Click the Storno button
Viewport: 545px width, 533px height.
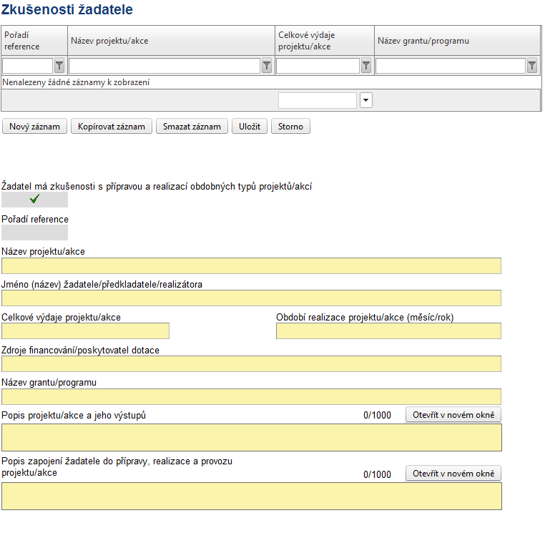[290, 126]
